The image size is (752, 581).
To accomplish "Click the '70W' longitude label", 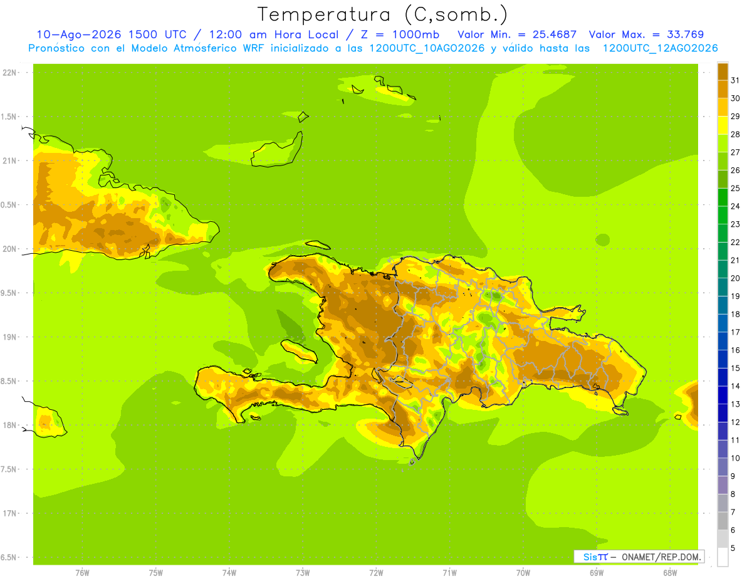I will (523, 573).
